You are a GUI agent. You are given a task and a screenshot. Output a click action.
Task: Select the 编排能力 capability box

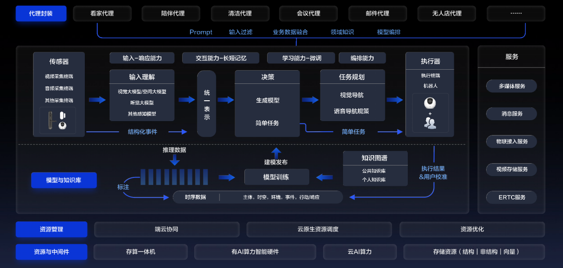click(362, 58)
